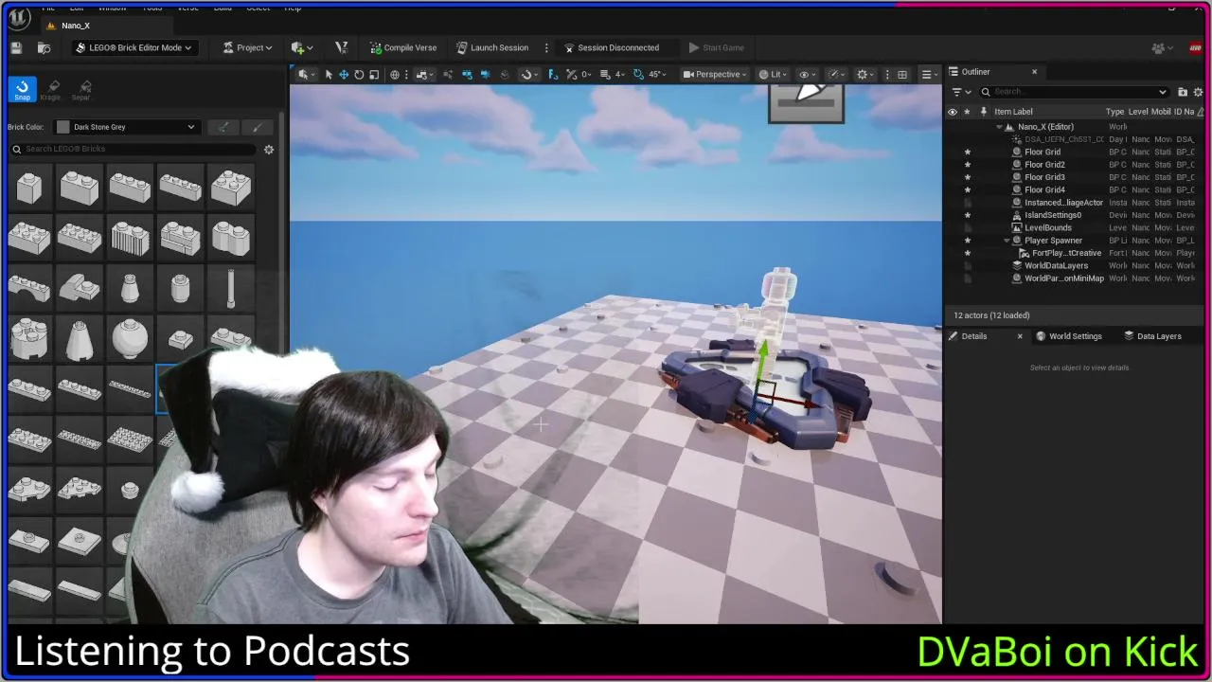
Task: Pick the grille-textured brick thumbnail
Action: coord(130,237)
